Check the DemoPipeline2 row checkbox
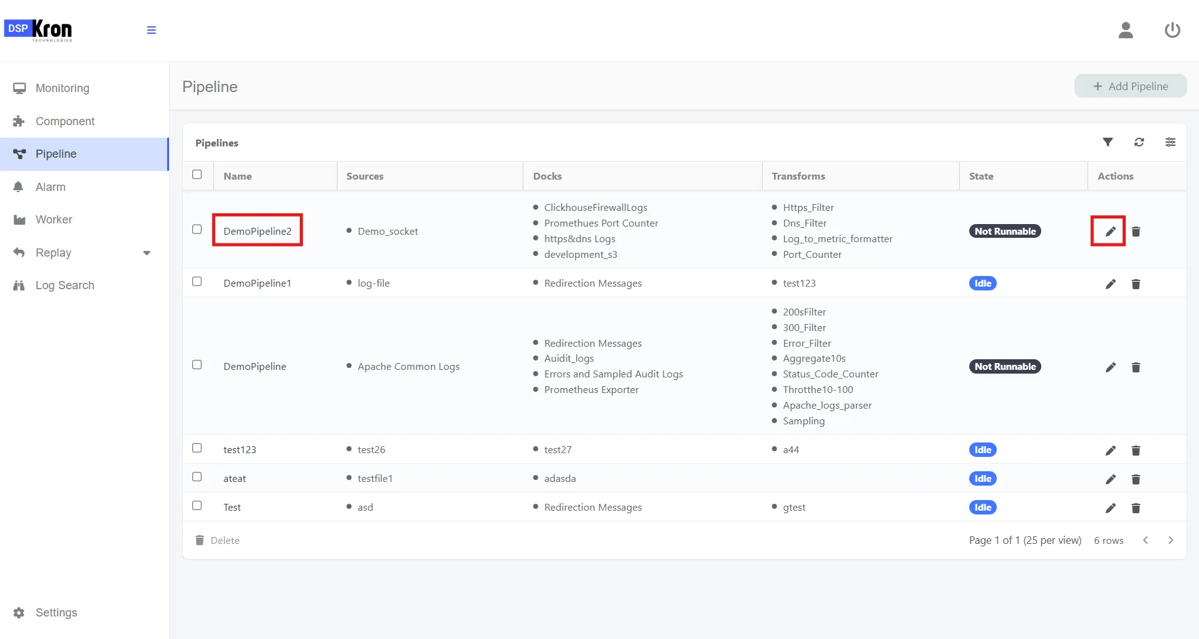 pos(197,229)
